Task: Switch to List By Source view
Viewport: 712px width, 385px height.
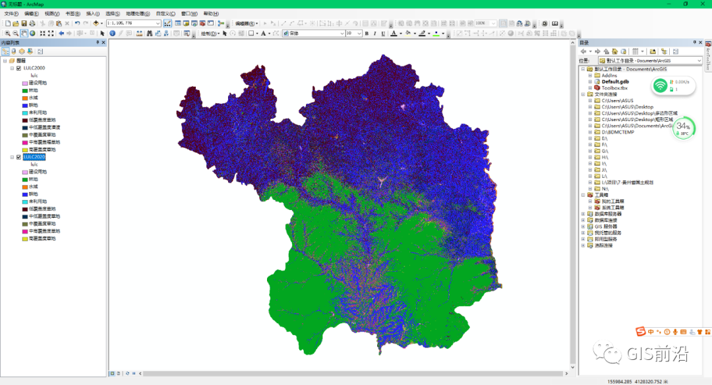Action: point(14,51)
